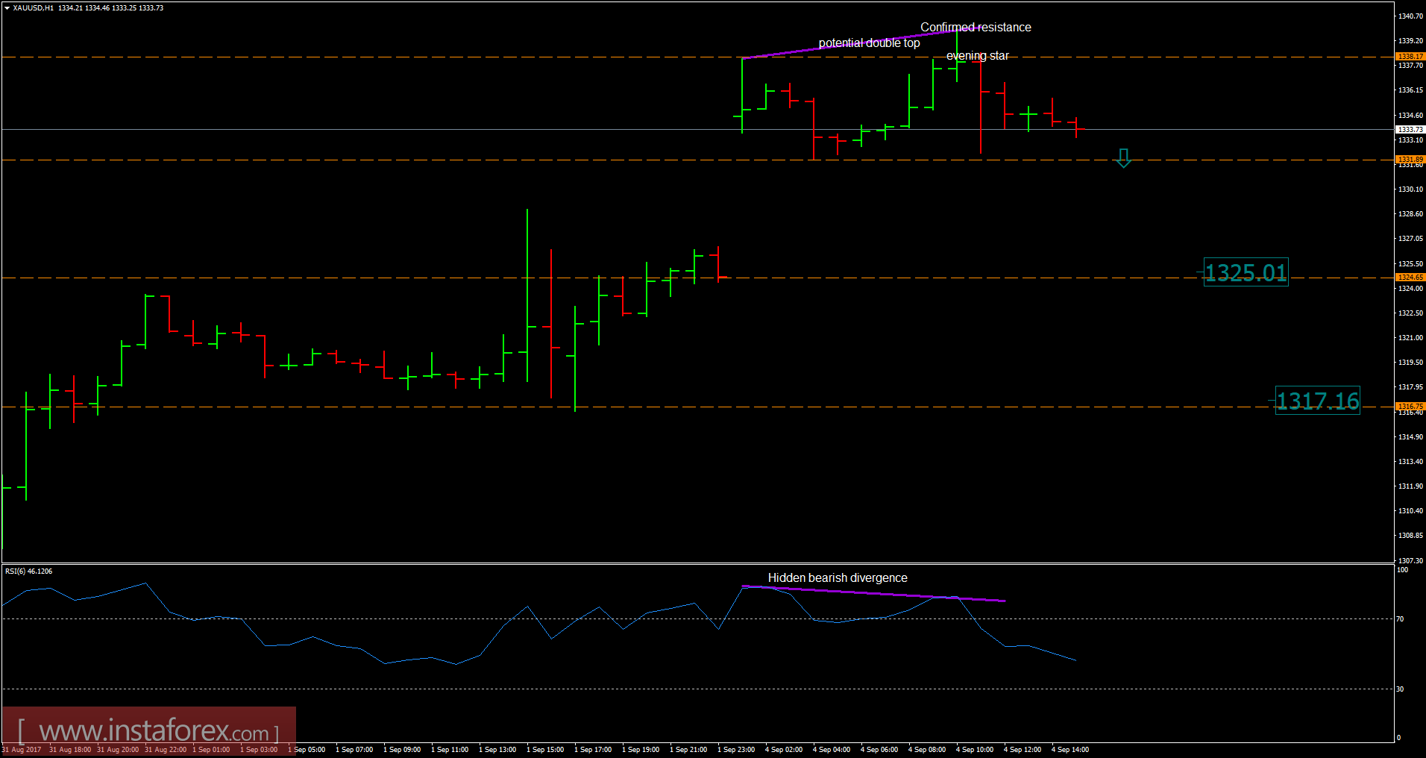Viewport: 1426px width, 758px height.
Task: Click the 1 Sep 17:00 time label
Action: (x=593, y=750)
